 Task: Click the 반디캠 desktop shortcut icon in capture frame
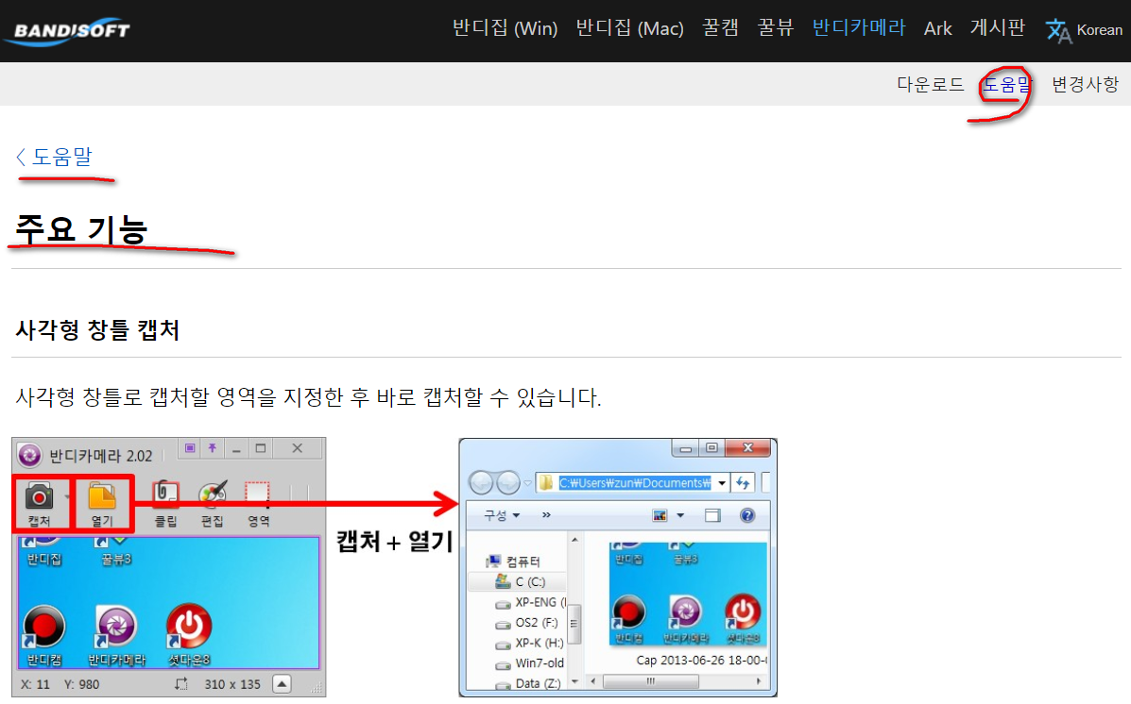[x=44, y=627]
